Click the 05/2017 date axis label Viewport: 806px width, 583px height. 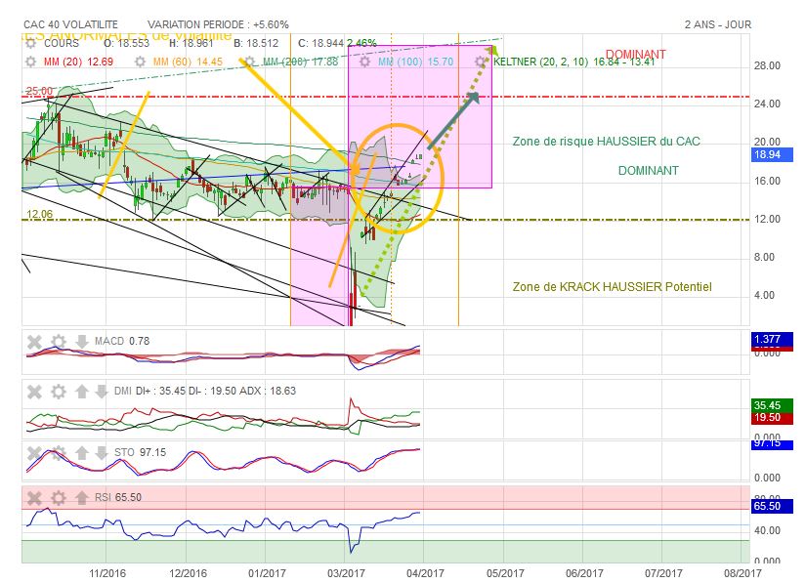coord(505,573)
